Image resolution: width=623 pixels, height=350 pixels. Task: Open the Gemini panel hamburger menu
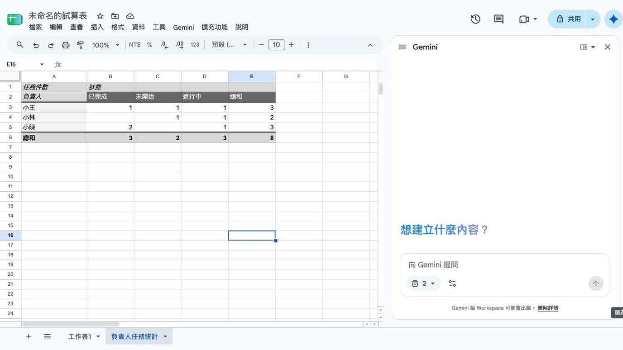[402, 47]
